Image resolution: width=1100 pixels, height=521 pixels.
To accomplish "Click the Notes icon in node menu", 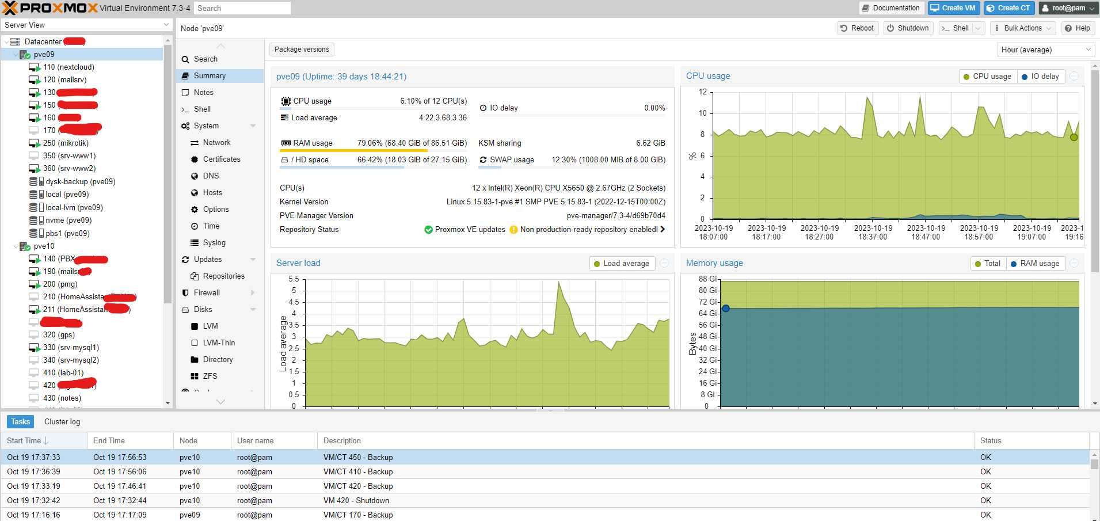I will click(x=185, y=93).
